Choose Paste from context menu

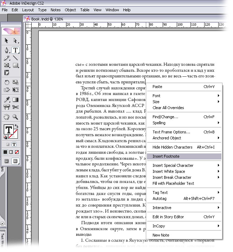pos(184,87)
